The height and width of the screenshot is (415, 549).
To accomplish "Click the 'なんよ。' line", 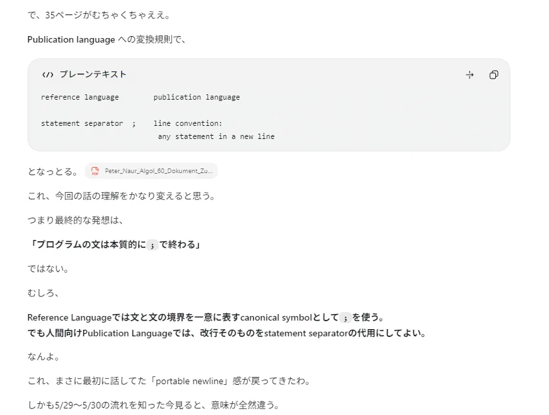I will 44,357.
